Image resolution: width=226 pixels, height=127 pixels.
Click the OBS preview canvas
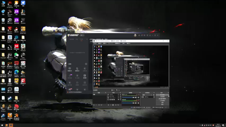click(131, 66)
